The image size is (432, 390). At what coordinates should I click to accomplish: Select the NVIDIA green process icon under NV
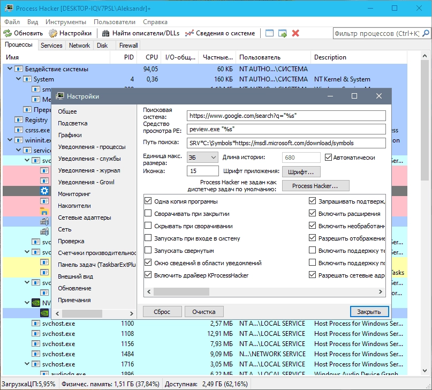44,313
